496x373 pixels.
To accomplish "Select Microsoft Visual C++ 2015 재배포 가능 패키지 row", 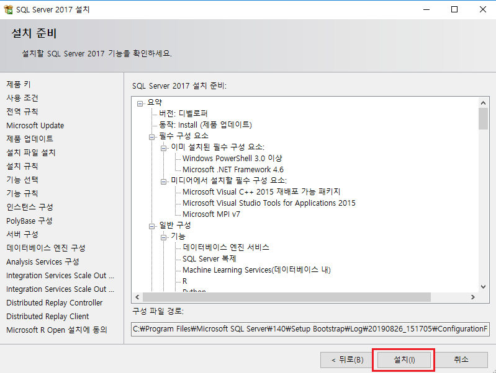I will coord(261,191).
